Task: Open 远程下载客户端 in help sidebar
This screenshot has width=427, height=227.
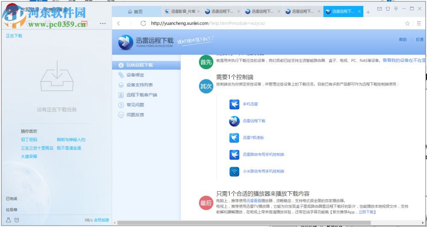Action: point(142,95)
